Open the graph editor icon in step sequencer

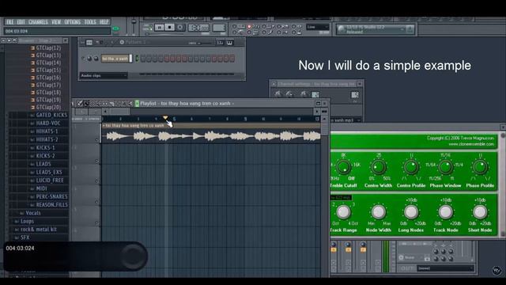[x=220, y=43]
